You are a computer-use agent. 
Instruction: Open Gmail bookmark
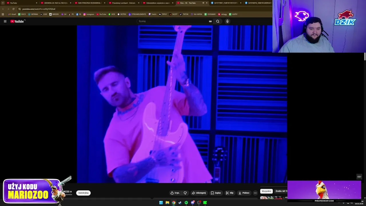12,14
